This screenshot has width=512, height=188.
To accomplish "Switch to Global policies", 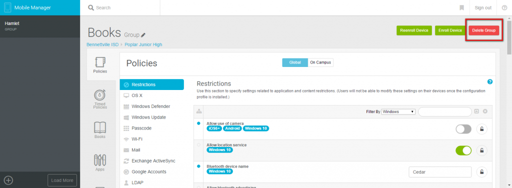I will click(295, 62).
